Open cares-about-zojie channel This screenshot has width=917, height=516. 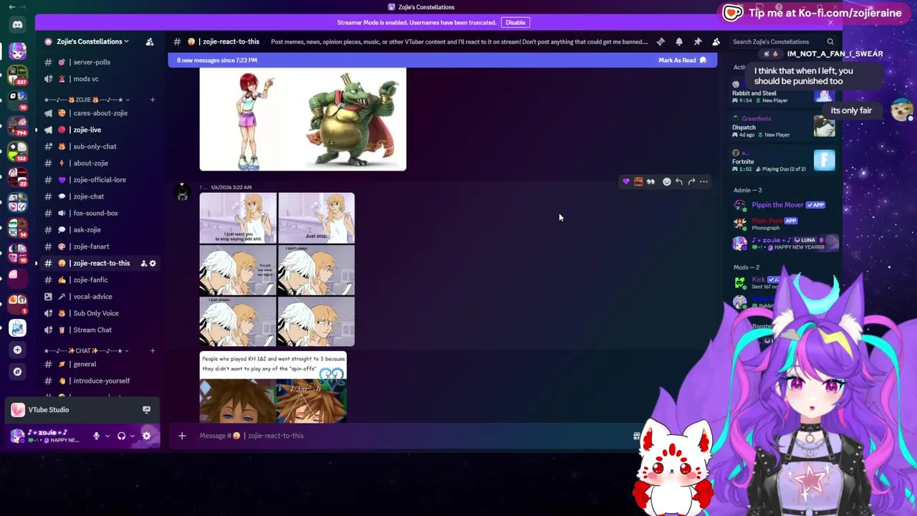99,113
